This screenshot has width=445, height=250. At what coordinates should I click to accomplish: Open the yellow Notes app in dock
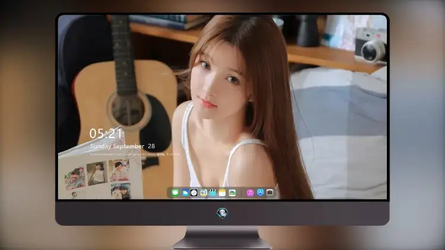point(223,193)
